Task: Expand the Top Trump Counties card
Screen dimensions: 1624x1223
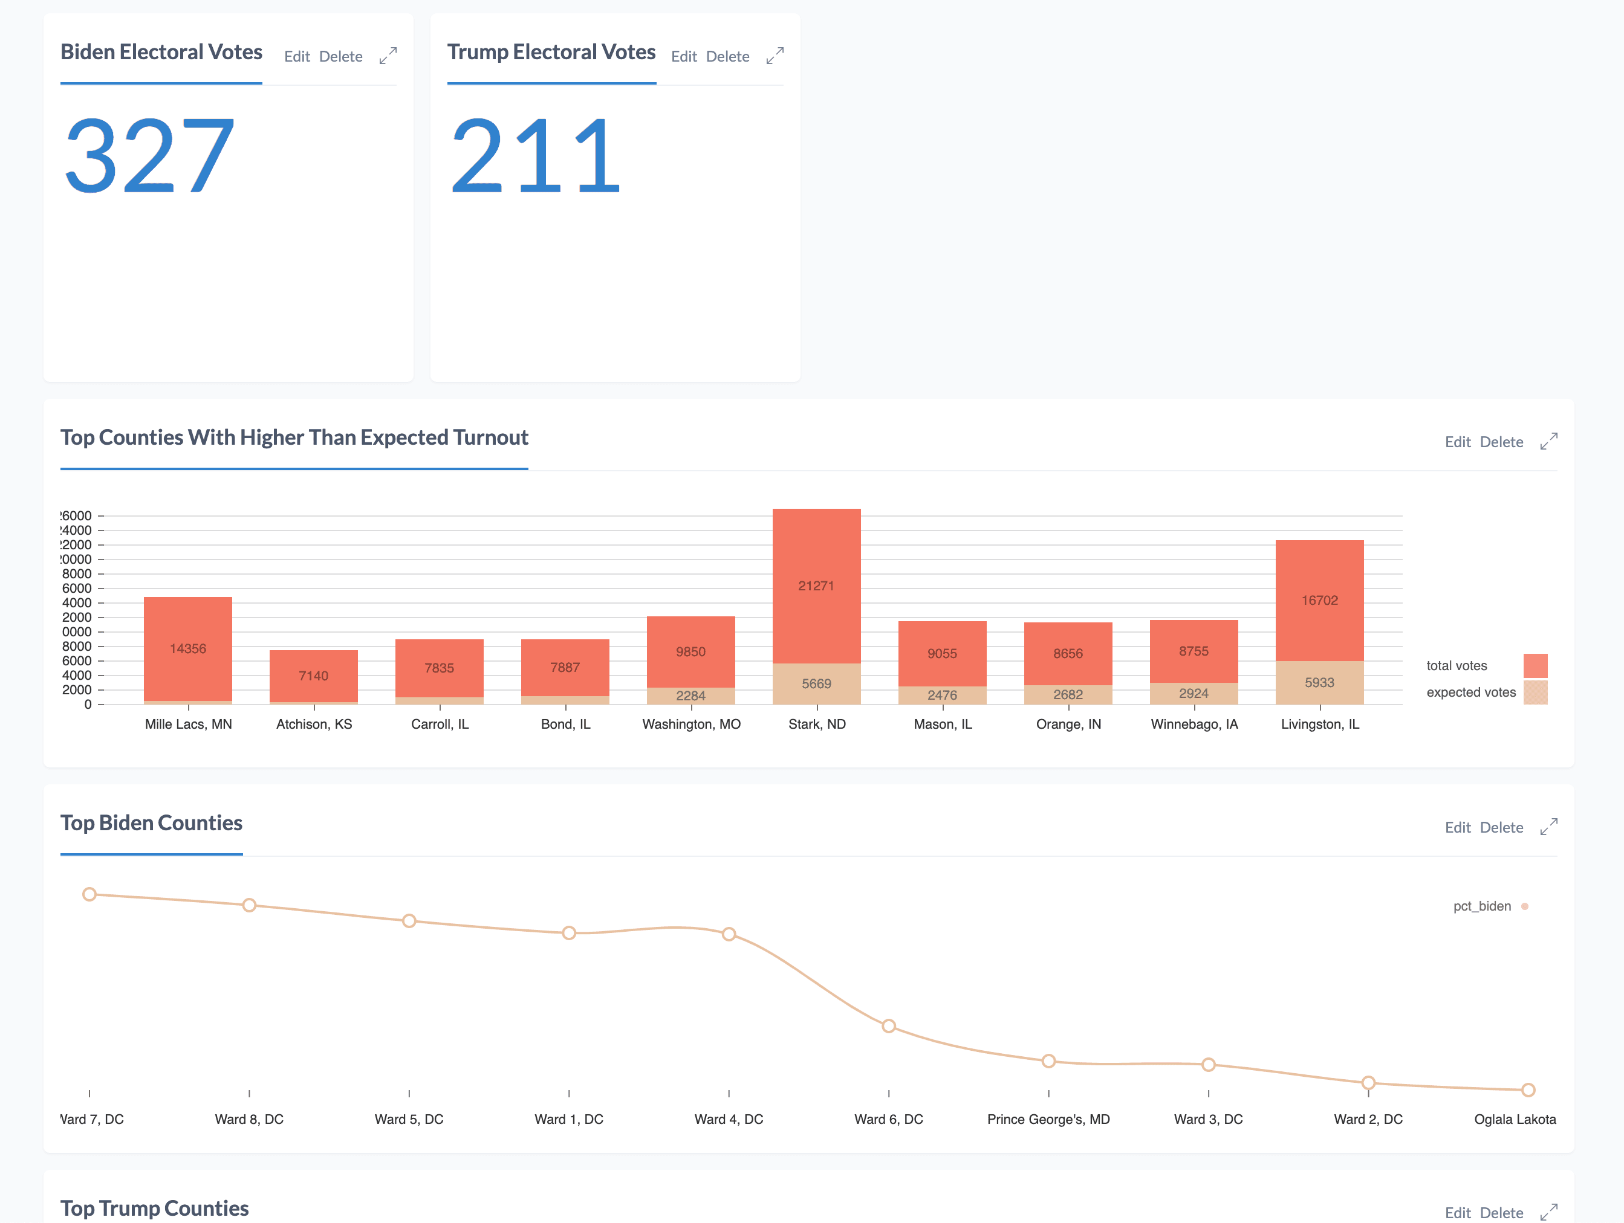Action: coord(1548,1212)
